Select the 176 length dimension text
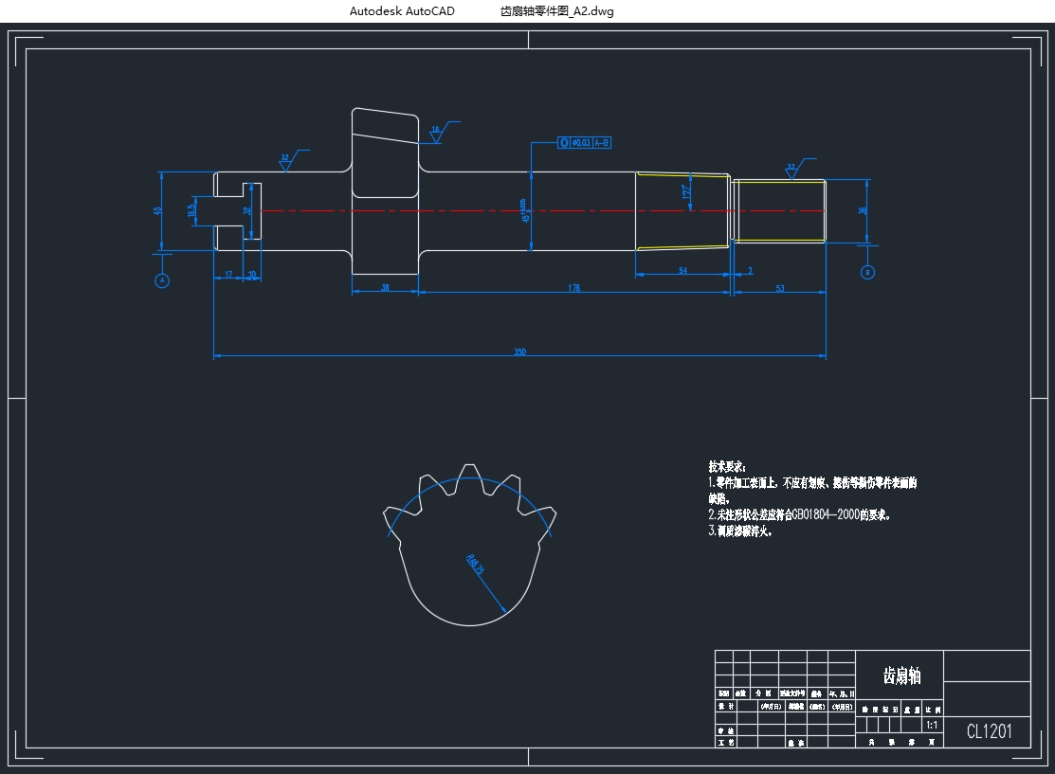 [x=573, y=288]
